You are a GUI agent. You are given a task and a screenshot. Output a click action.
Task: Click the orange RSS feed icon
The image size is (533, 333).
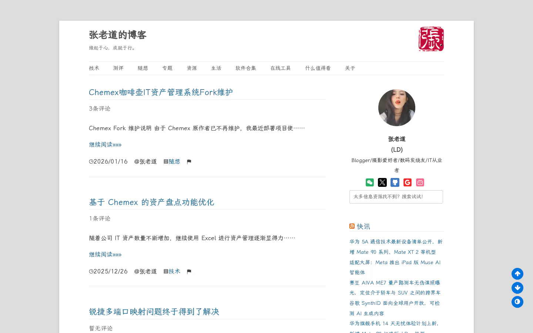(x=352, y=226)
